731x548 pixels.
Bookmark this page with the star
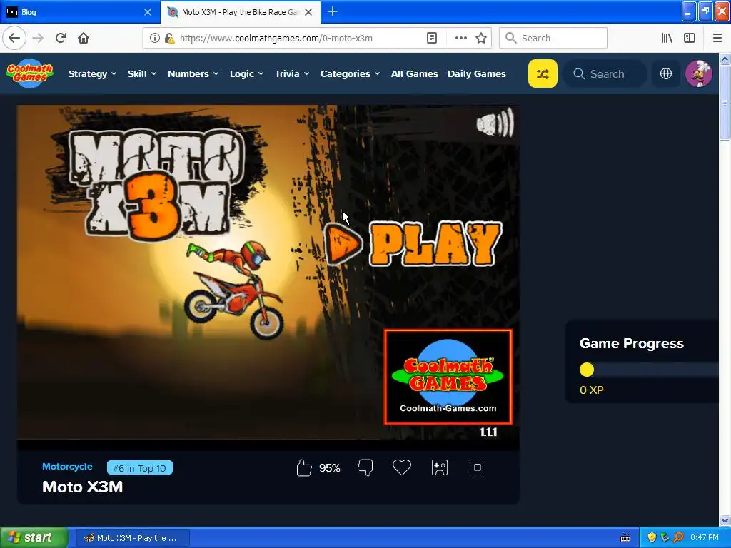click(x=481, y=38)
